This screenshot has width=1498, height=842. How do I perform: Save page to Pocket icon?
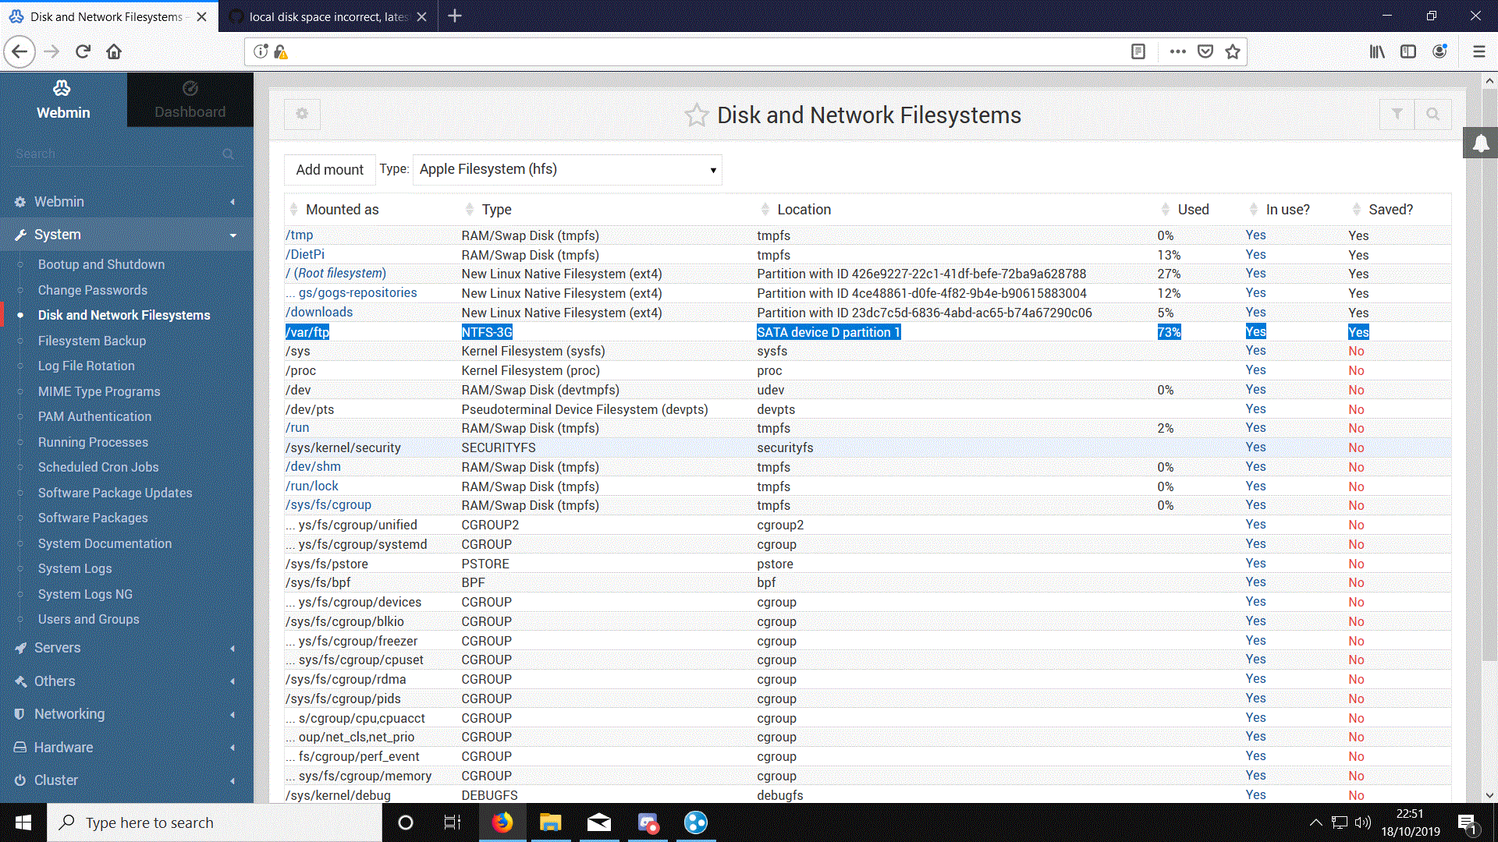point(1205,51)
